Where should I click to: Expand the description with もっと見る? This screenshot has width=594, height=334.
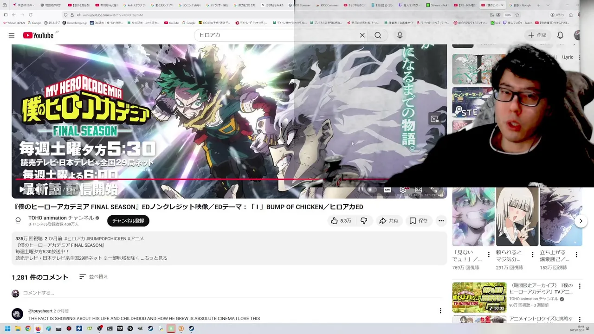tap(156, 258)
